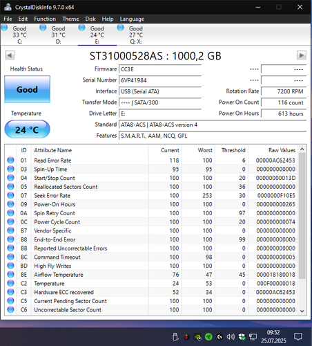Image resolution: width=312 pixels, height=346 pixels.
Task: Click the CrystalDiskInfo title bar app icon
Action: click(x=8, y=7)
